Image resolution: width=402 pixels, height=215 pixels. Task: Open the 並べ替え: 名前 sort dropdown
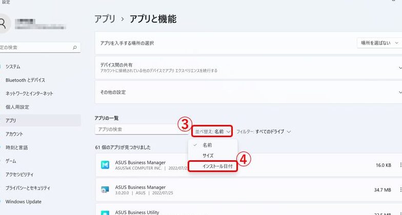point(212,132)
